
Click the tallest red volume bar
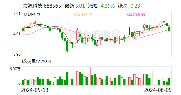click(x=90, y=77)
